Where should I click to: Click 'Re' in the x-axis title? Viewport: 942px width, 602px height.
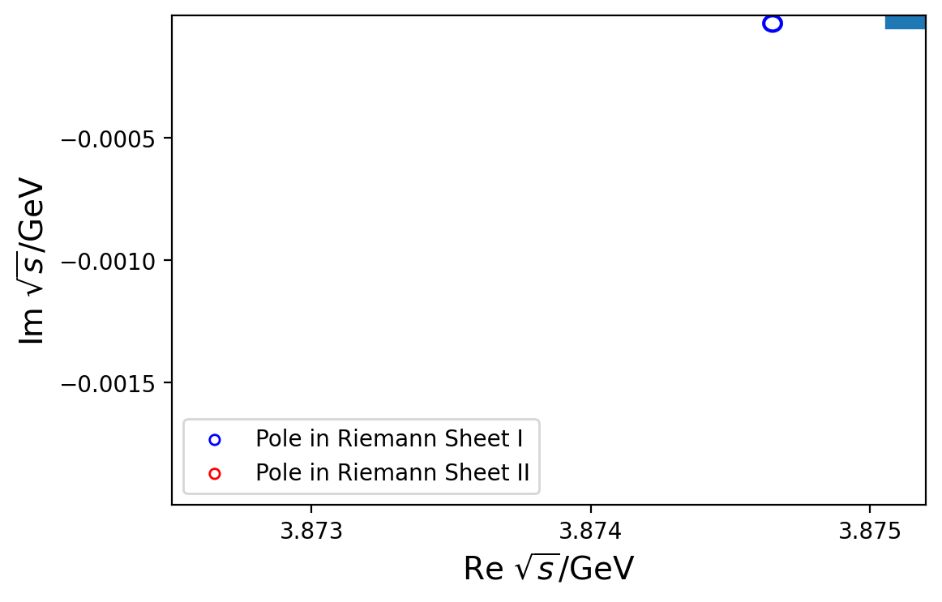click(478, 570)
